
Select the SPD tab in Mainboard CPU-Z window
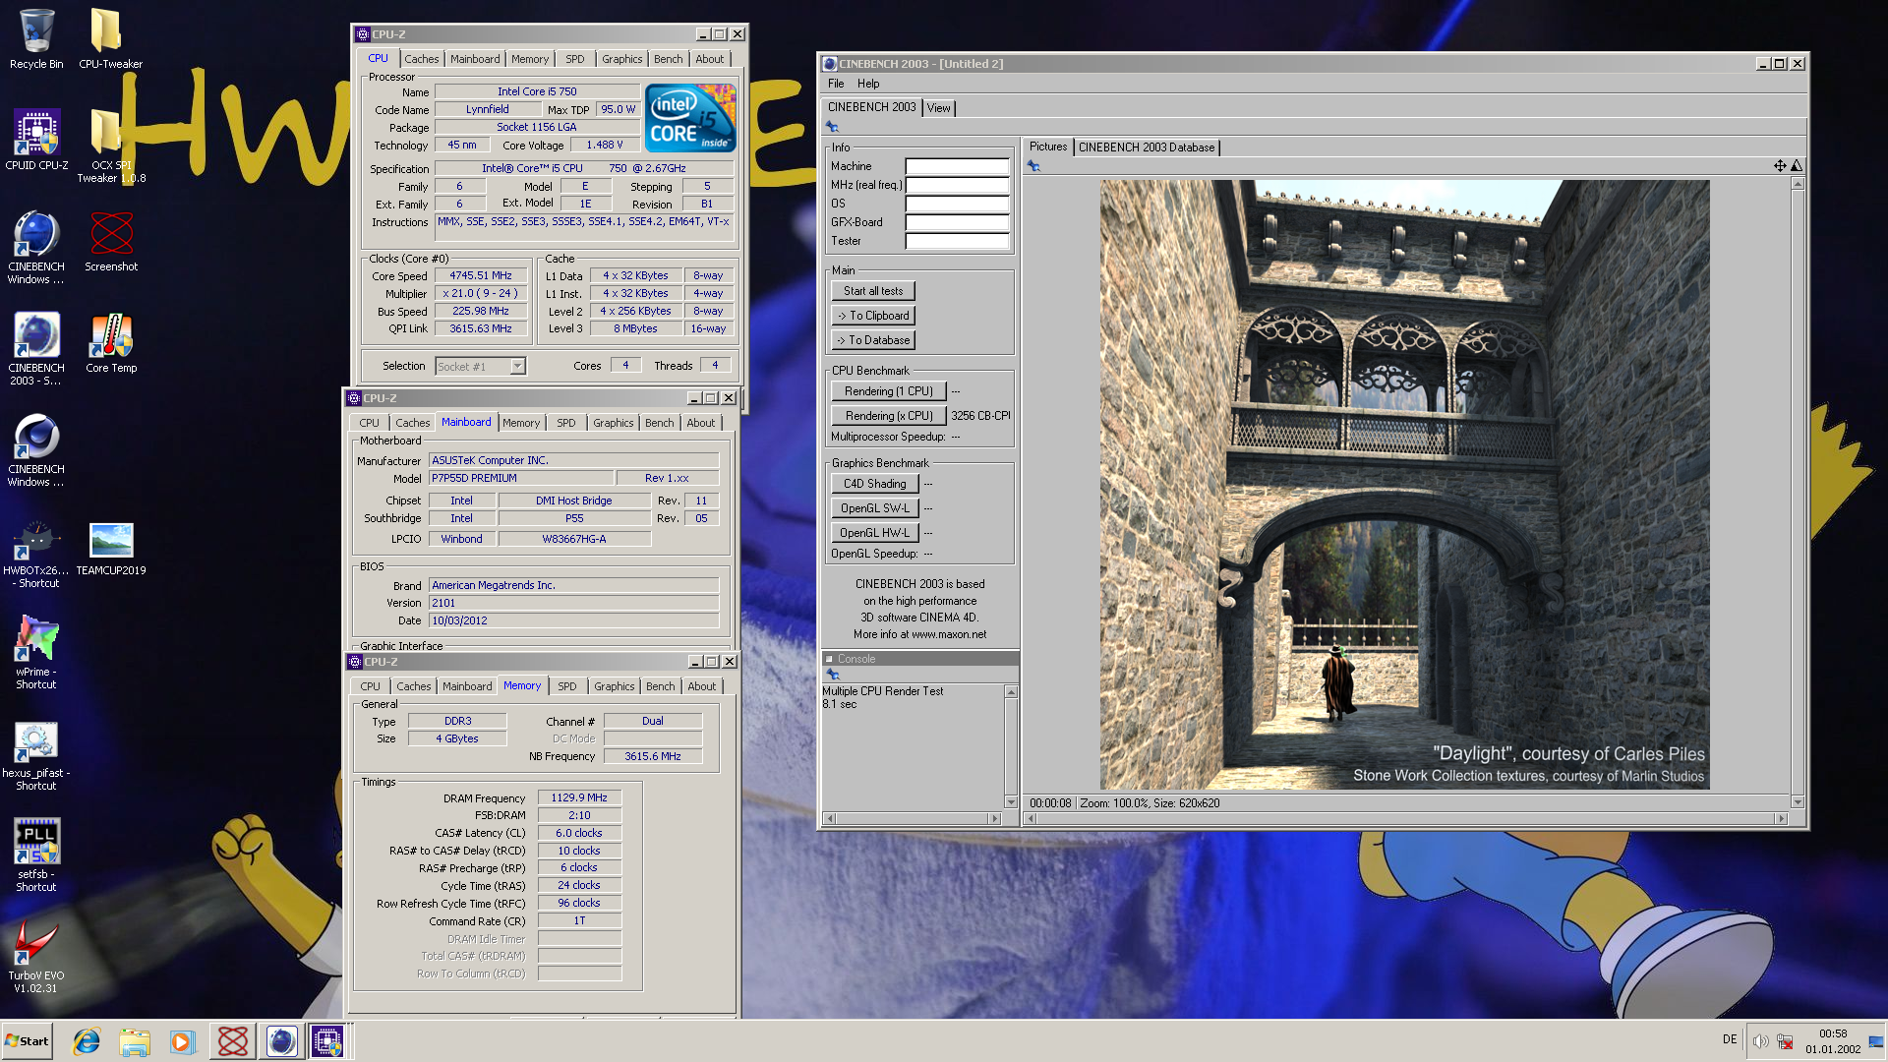(x=566, y=423)
